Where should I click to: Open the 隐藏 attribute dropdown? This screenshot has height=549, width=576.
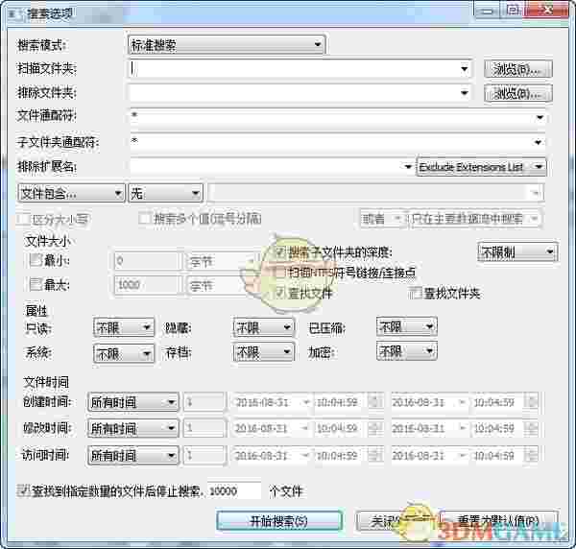point(263,327)
